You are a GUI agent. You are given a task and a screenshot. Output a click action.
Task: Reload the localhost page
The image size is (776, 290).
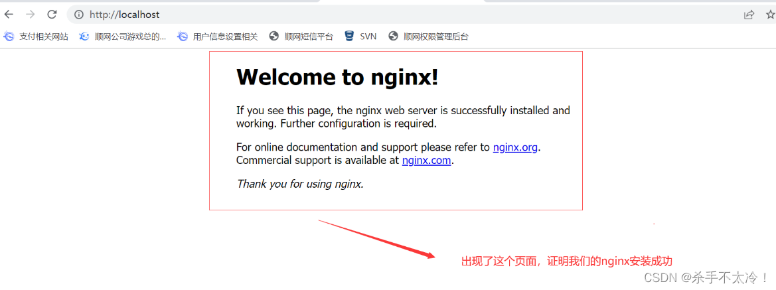(52, 15)
